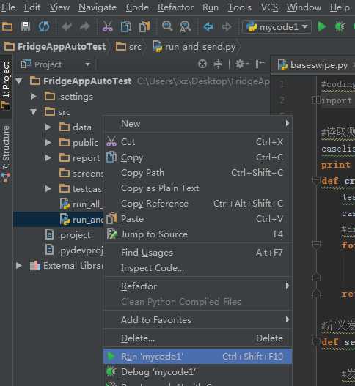355x386 pixels.
Task: Open the File menu
Action: [x=8, y=7]
